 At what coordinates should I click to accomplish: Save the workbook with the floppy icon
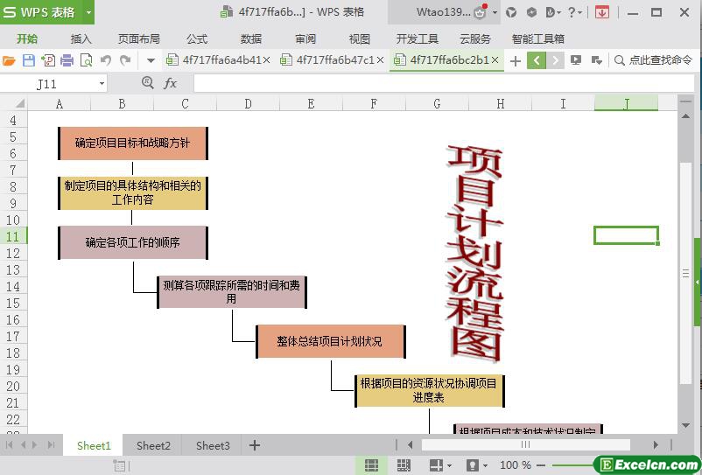[x=29, y=60]
